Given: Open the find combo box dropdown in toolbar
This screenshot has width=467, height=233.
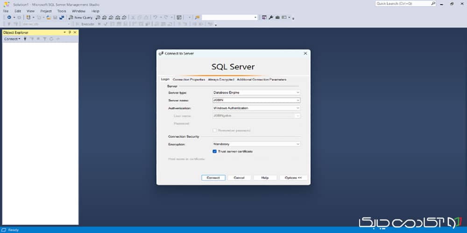Looking at the screenshot, I should coord(255,18).
